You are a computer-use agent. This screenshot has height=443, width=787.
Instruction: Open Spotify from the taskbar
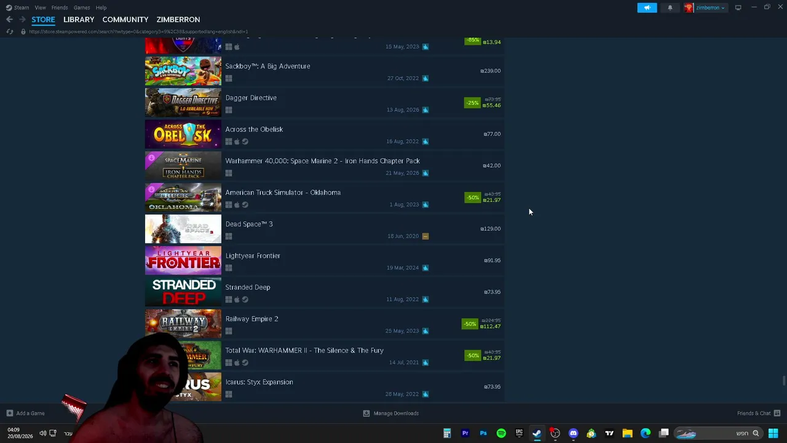point(501,433)
